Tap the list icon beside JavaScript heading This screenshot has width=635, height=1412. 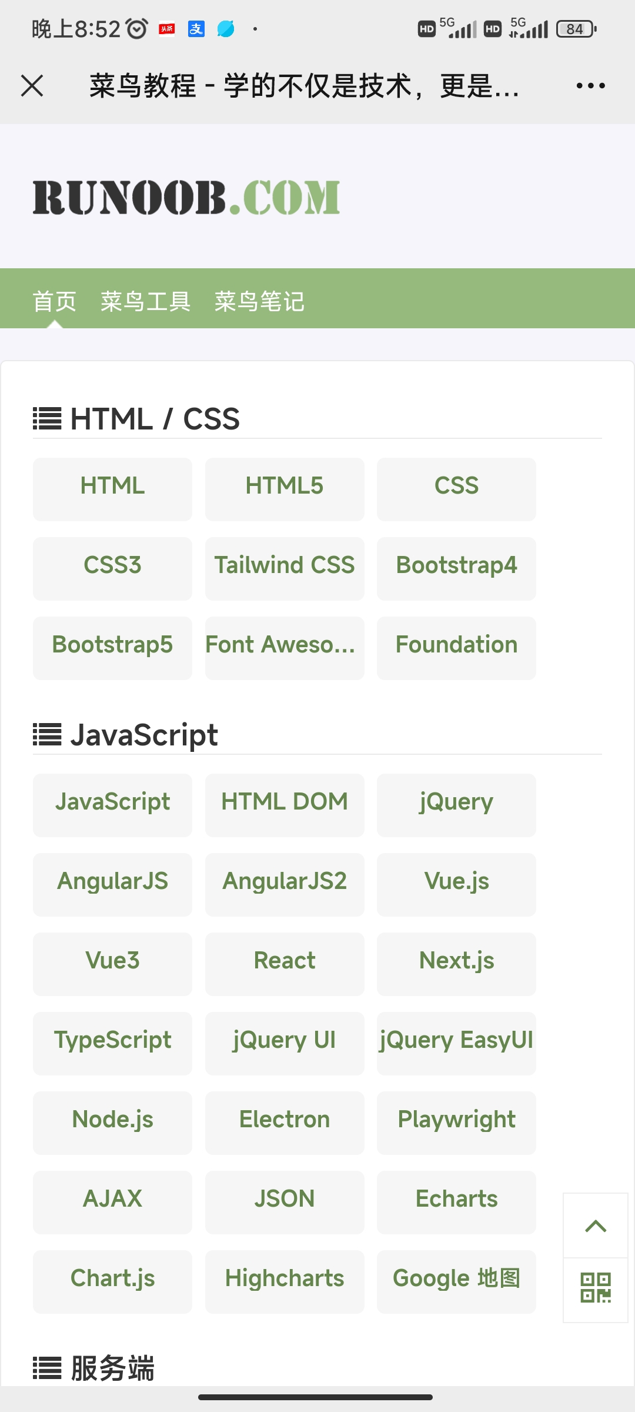click(47, 734)
